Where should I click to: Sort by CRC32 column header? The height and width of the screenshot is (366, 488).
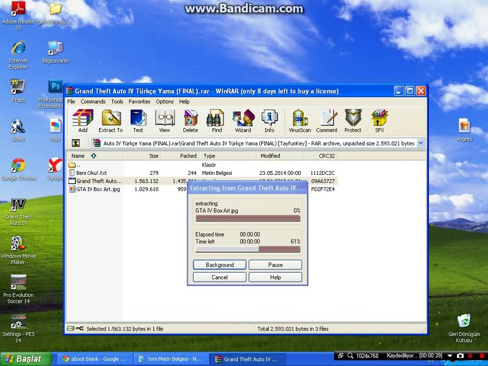click(321, 156)
